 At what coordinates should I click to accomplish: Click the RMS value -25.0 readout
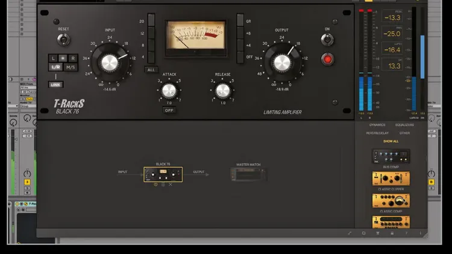(x=392, y=34)
